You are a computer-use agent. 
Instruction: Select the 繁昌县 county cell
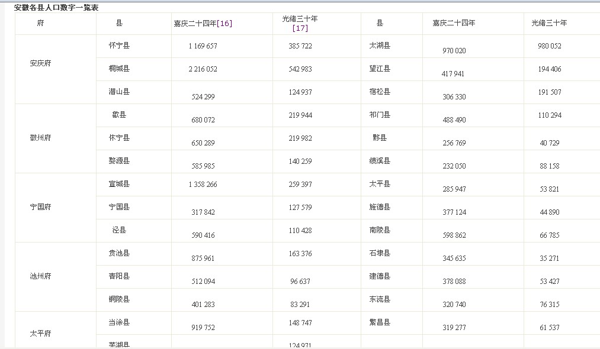click(x=380, y=322)
